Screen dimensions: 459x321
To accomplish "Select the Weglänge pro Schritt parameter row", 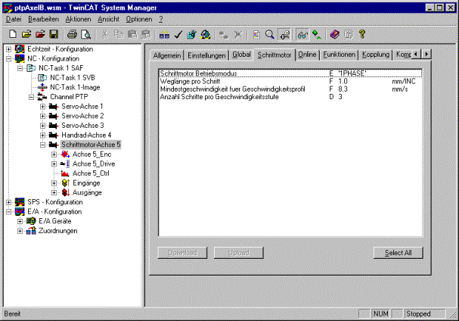I will pos(290,81).
